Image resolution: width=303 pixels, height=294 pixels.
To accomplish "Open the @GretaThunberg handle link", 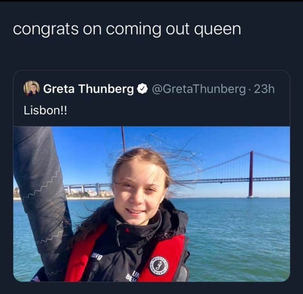I will (x=199, y=89).
